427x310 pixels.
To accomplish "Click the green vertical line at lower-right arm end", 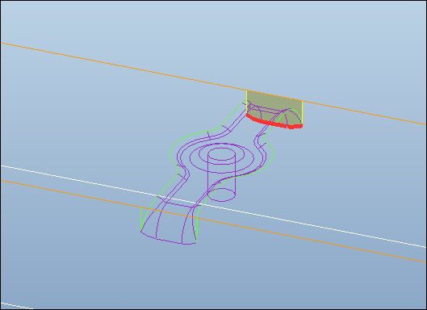I will pyautogui.click(x=196, y=229).
